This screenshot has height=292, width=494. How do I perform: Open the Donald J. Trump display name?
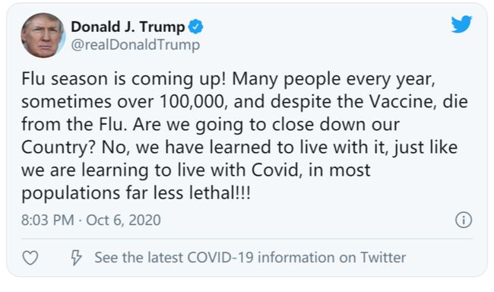point(128,27)
